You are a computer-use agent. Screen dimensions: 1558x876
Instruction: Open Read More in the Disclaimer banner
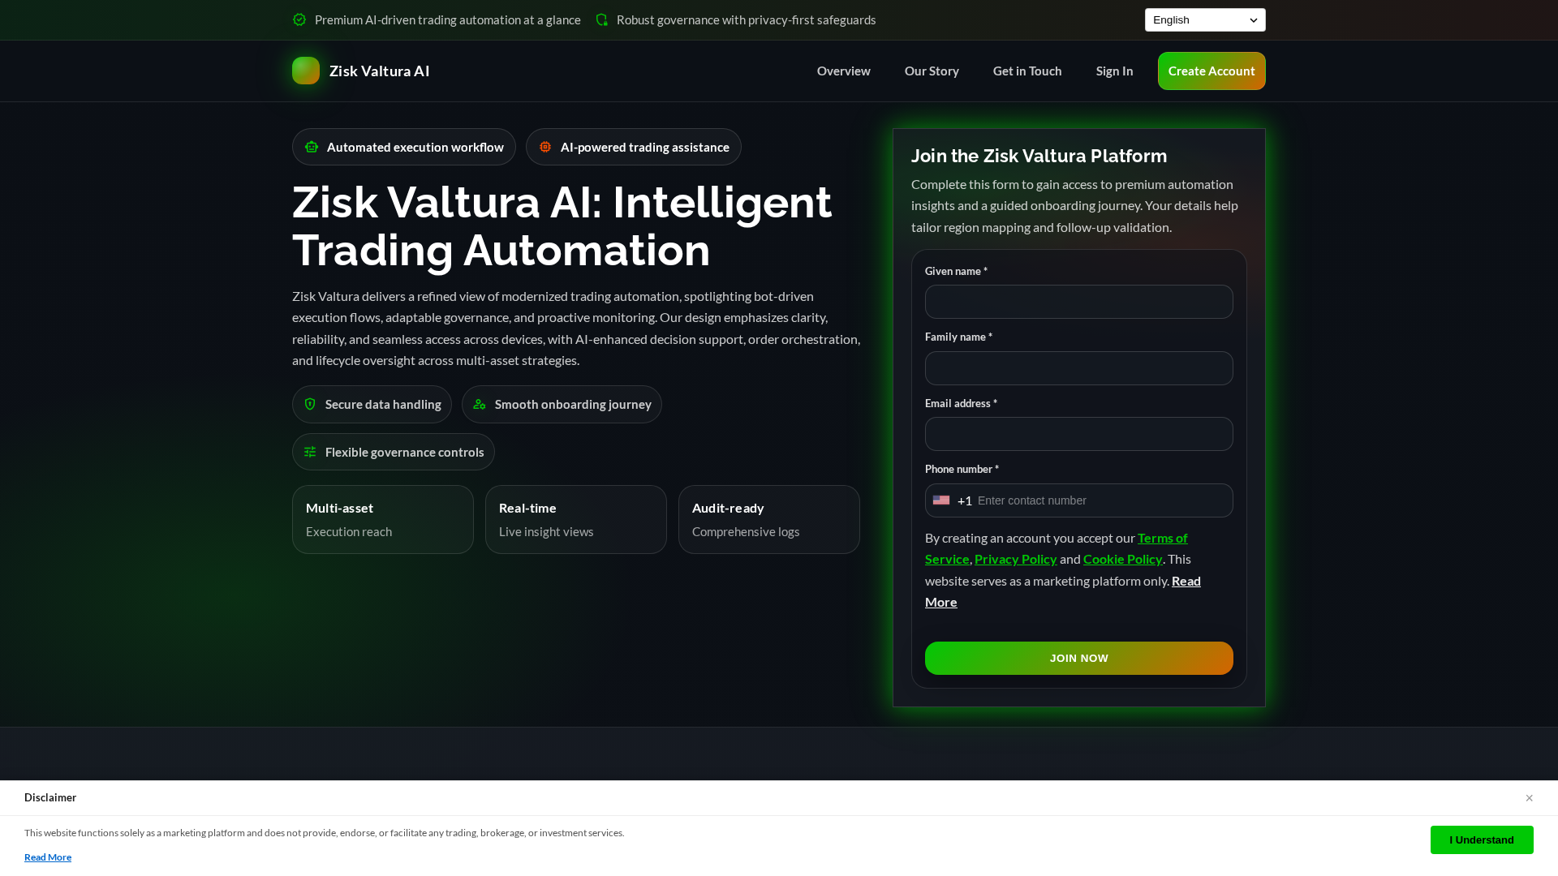[x=48, y=857]
